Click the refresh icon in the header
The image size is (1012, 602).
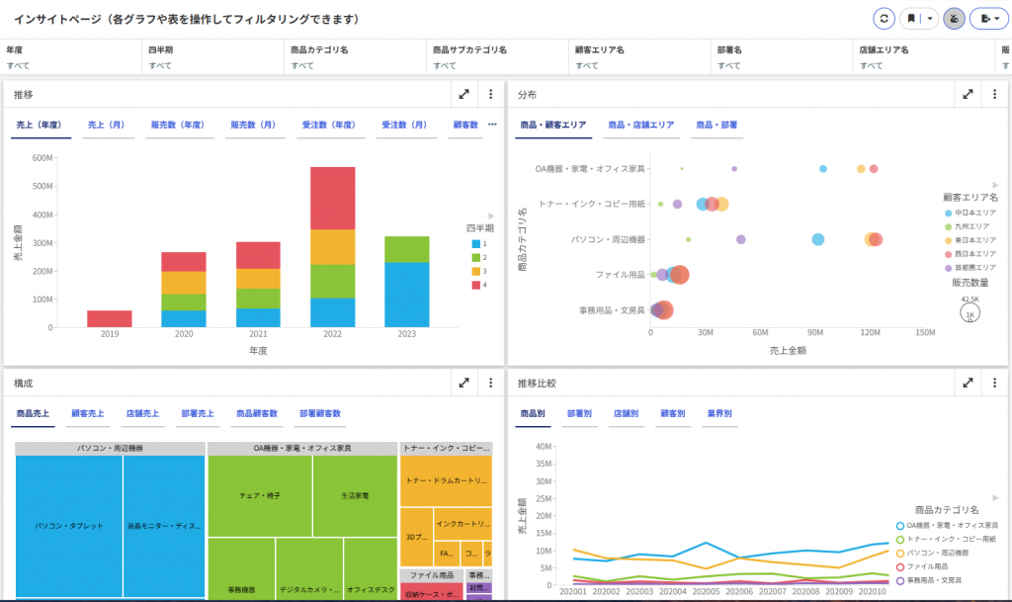click(884, 19)
